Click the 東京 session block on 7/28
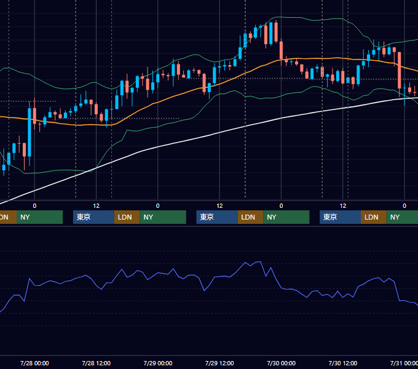 (x=93, y=217)
